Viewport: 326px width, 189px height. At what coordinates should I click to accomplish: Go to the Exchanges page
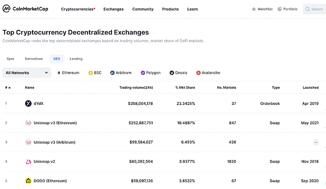click(x=113, y=9)
